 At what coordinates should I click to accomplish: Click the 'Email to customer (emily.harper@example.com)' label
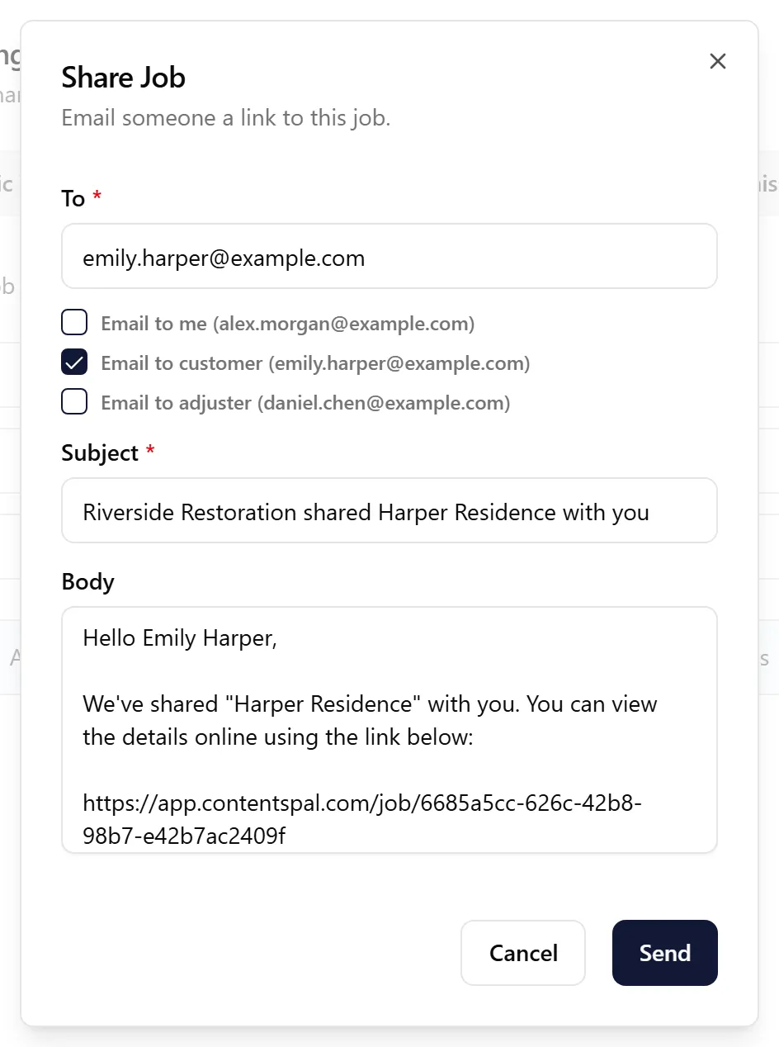(x=315, y=363)
